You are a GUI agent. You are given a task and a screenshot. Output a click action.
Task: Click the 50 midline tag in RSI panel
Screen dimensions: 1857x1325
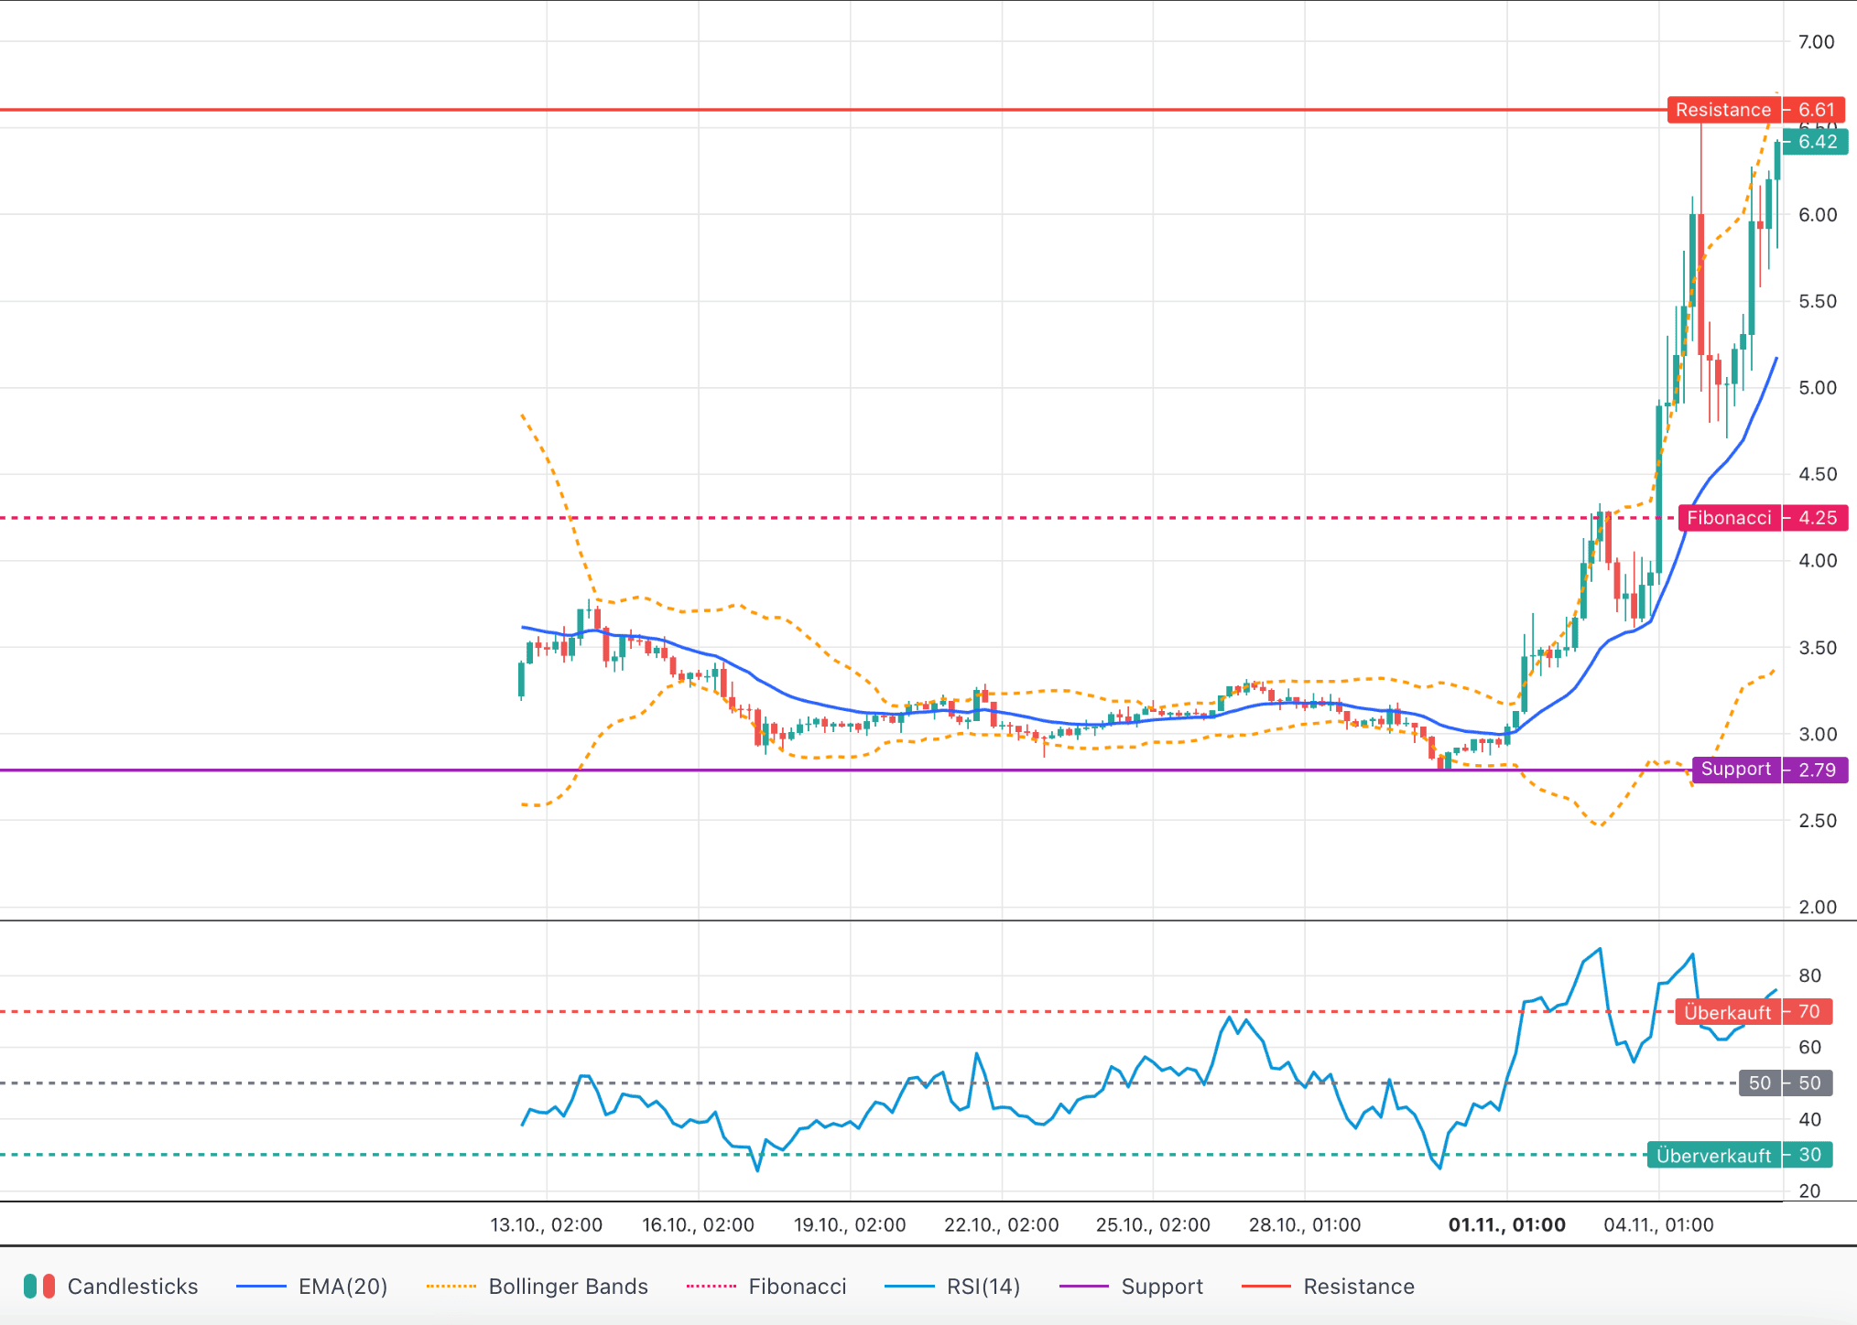coord(1758,1083)
